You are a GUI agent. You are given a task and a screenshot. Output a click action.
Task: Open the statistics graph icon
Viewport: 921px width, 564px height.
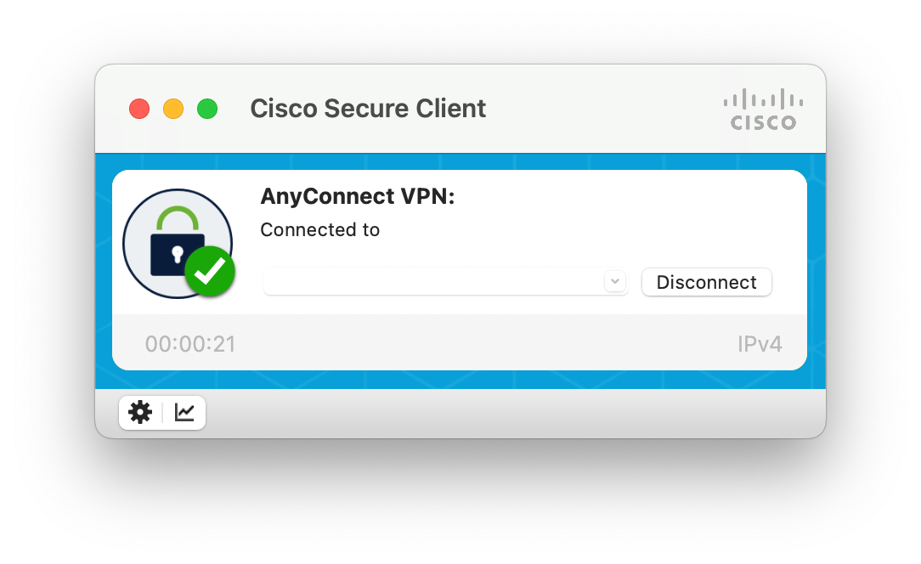click(184, 413)
